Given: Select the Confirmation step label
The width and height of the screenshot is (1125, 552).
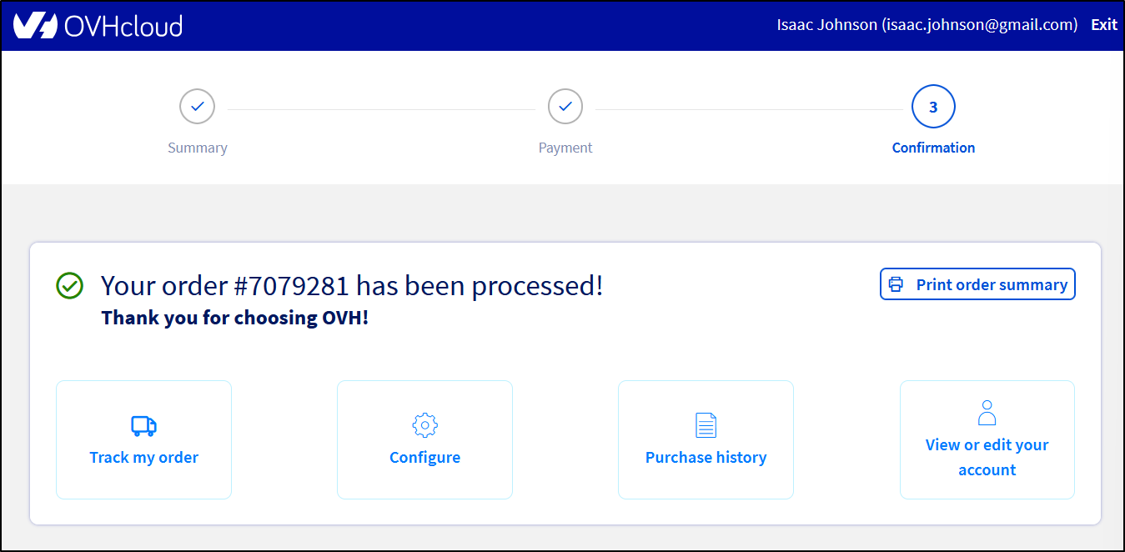Looking at the screenshot, I should [932, 148].
